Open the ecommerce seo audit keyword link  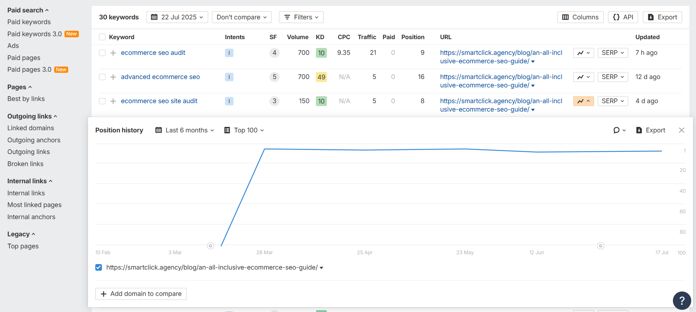[153, 53]
